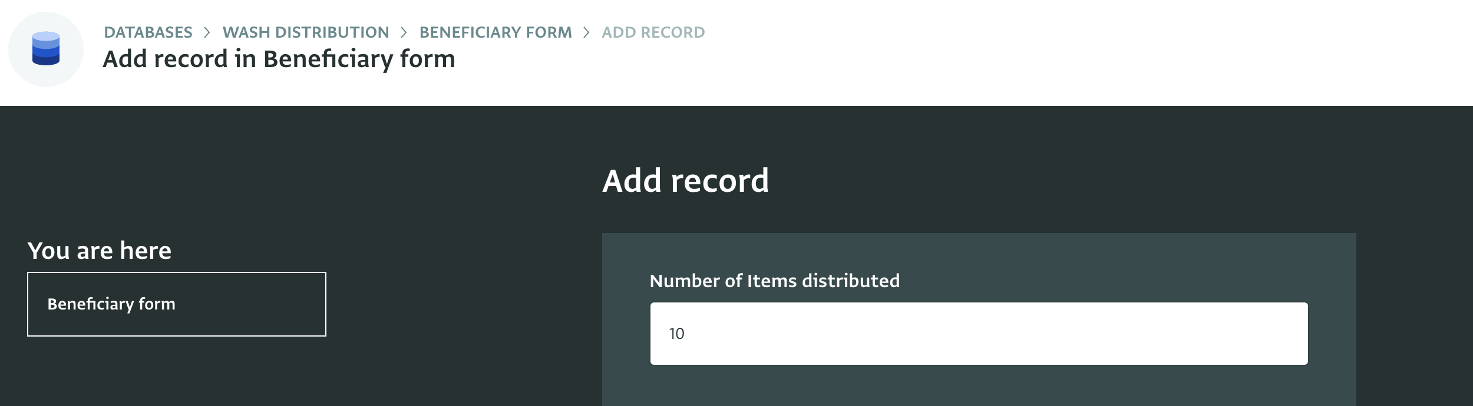This screenshot has height=406, width=1473.
Task: Click the chevron after WASH DISTRIBUTION breadcrumb
Action: pos(404,32)
